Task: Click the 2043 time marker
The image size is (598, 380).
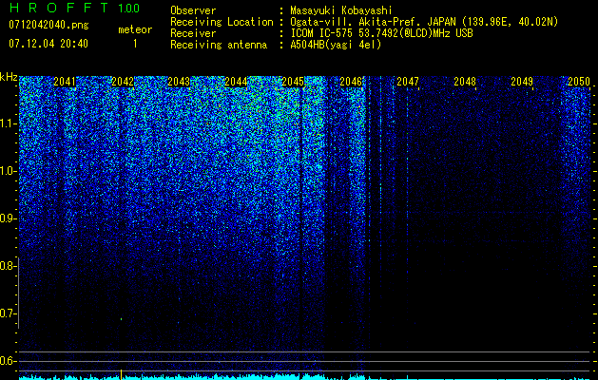Action: click(x=179, y=82)
